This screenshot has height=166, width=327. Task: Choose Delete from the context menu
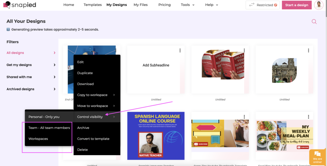point(97,150)
